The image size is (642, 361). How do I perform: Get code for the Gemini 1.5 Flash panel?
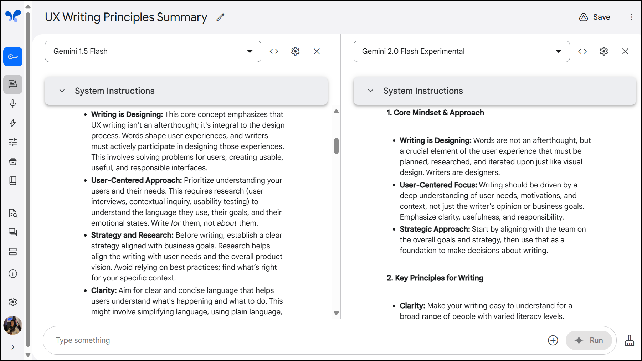click(x=274, y=51)
